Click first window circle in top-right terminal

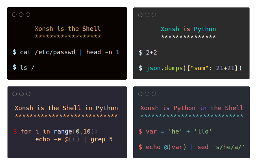tap(140, 15)
